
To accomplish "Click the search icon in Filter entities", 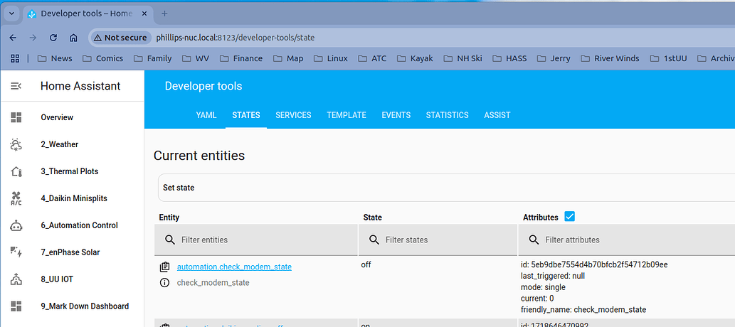I will pyautogui.click(x=170, y=240).
